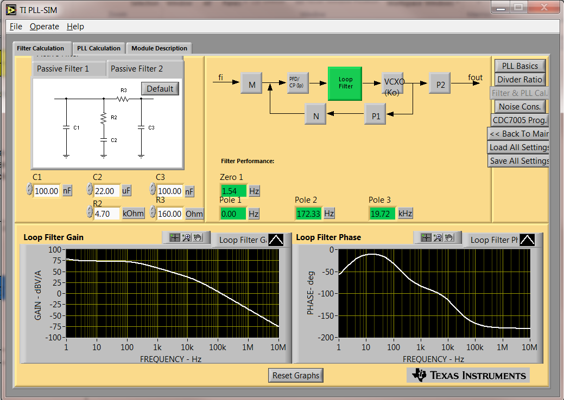Viewport: 564px width, 400px height.
Task: Click the C1 value field 100.00
Action: [47, 191]
